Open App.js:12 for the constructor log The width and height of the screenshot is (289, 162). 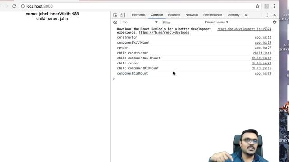(263, 37)
